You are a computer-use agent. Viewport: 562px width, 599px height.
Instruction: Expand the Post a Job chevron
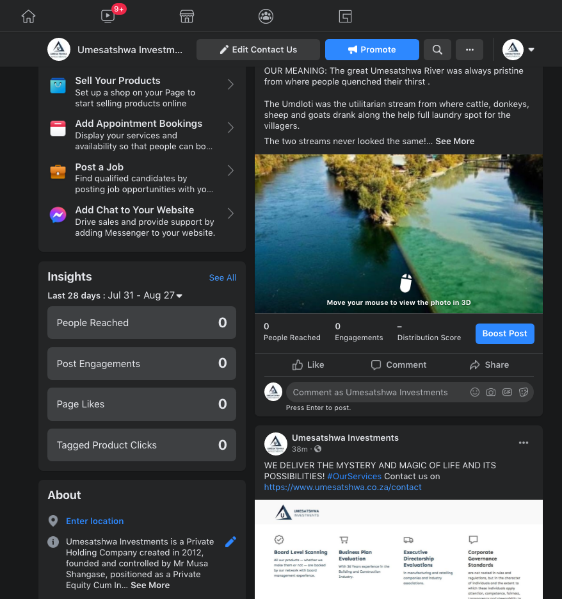(230, 170)
